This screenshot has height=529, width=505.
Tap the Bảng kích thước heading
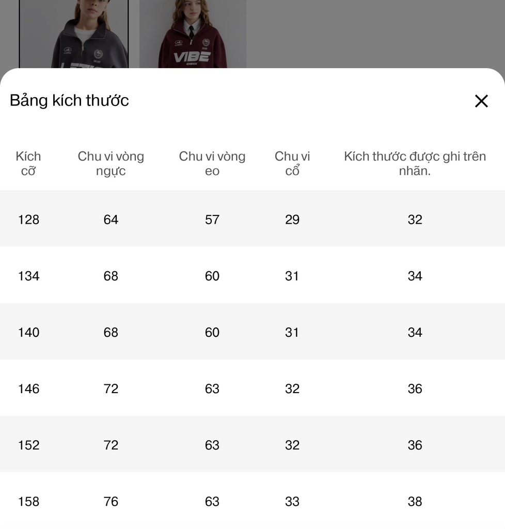click(x=69, y=101)
